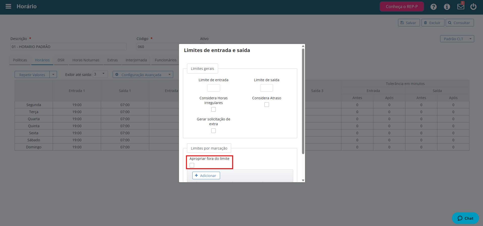The height and width of the screenshot is (226, 483).
Task: Click the Quinta row label
Action: tap(34, 126)
